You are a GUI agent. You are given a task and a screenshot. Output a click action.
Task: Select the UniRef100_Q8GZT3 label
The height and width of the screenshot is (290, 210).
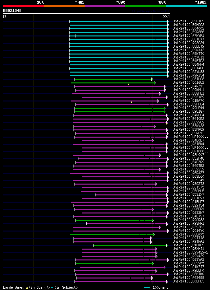tap(188, 184)
